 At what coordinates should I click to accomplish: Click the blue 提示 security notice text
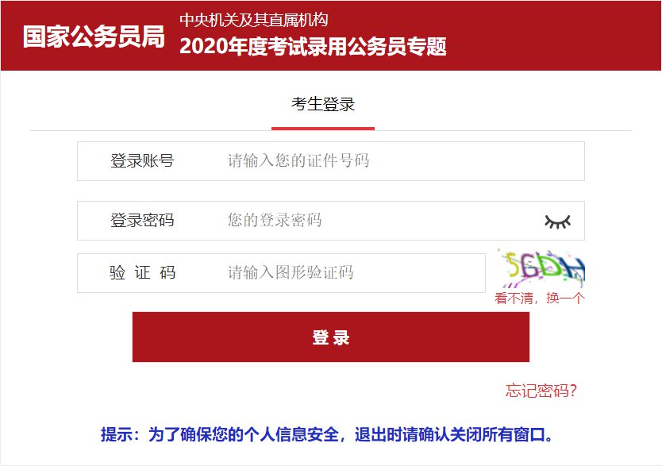pos(326,434)
